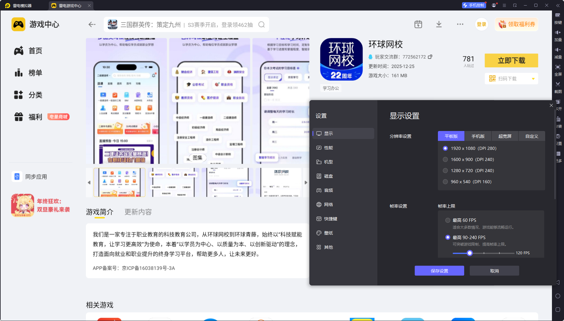The width and height of the screenshot is (564, 321).
Task: Open 性能 performance settings section
Action: 343,148
